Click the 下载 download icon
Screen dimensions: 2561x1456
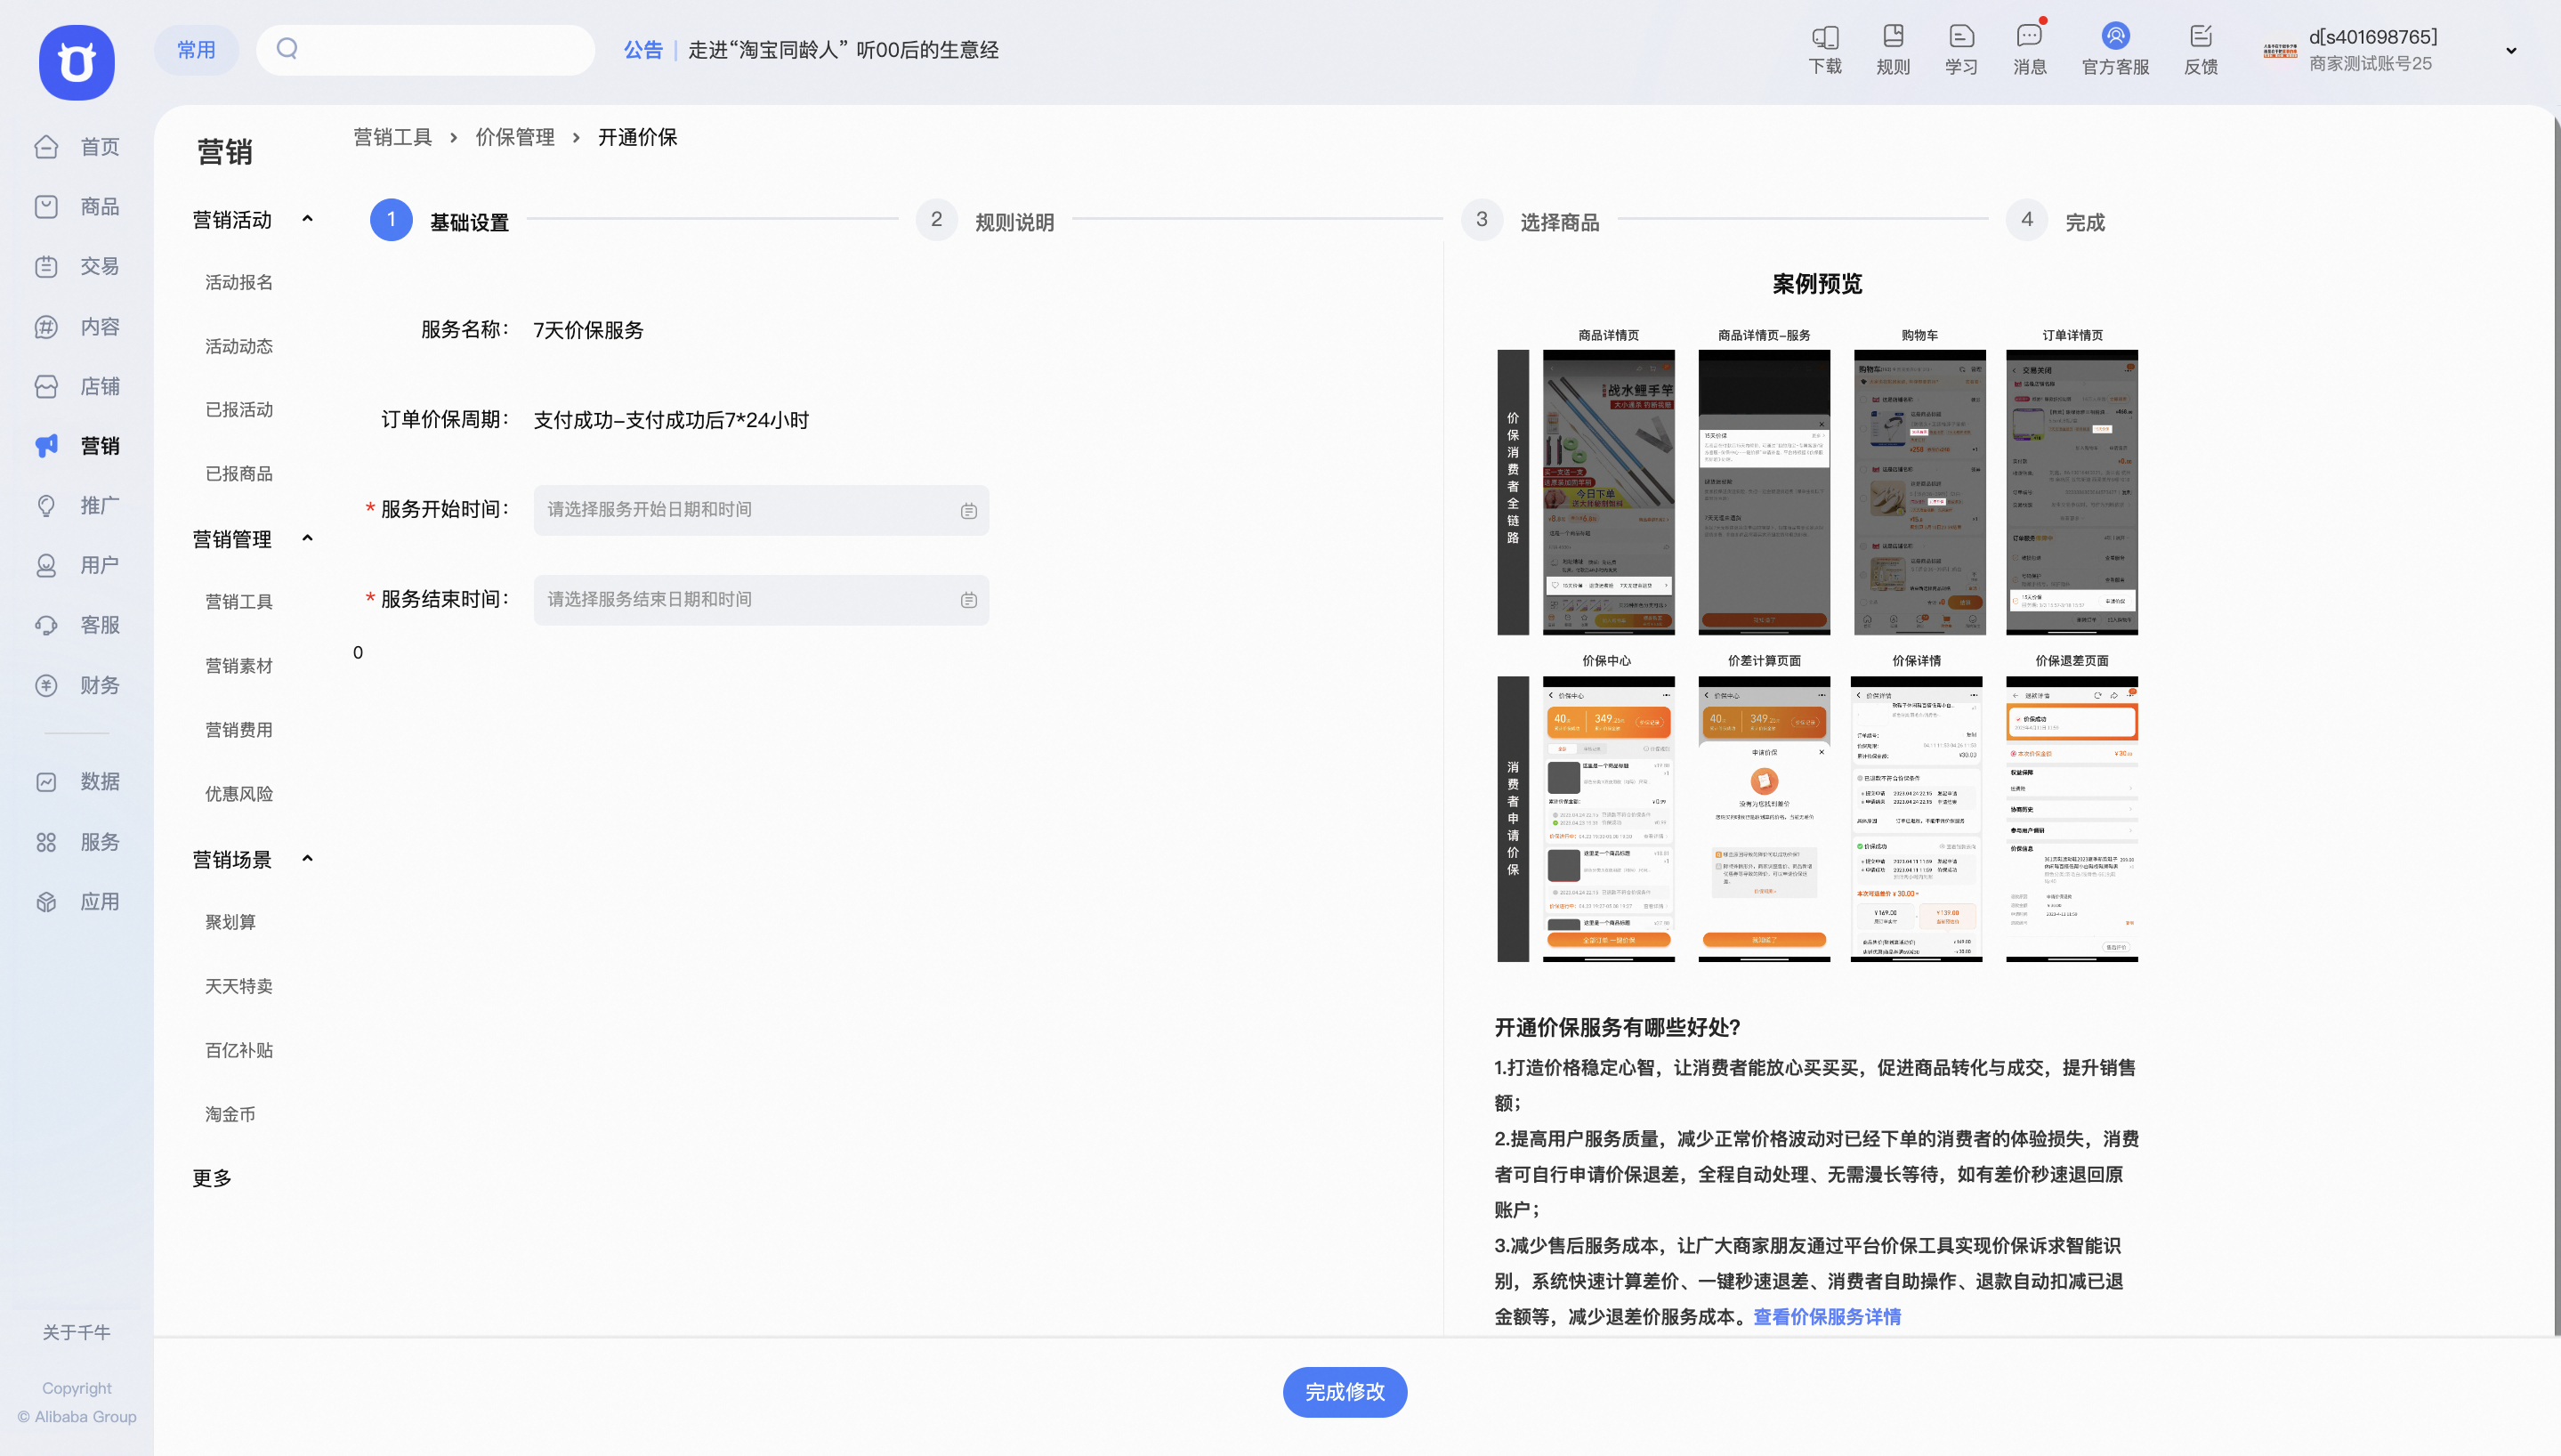coord(1825,50)
